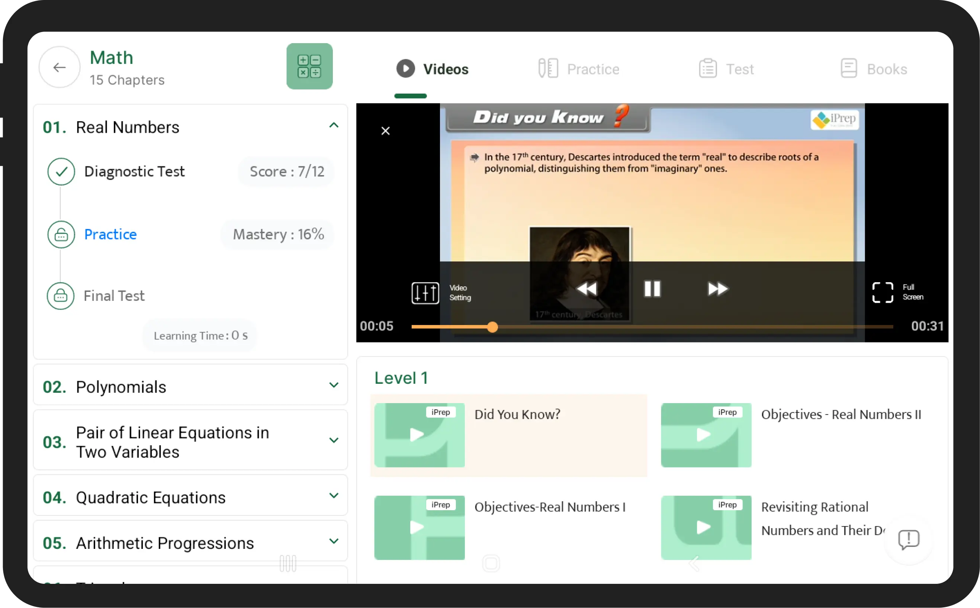Drag the video progress slider
The height and width of the screenshot is (608, 980).
pos(492,326)
